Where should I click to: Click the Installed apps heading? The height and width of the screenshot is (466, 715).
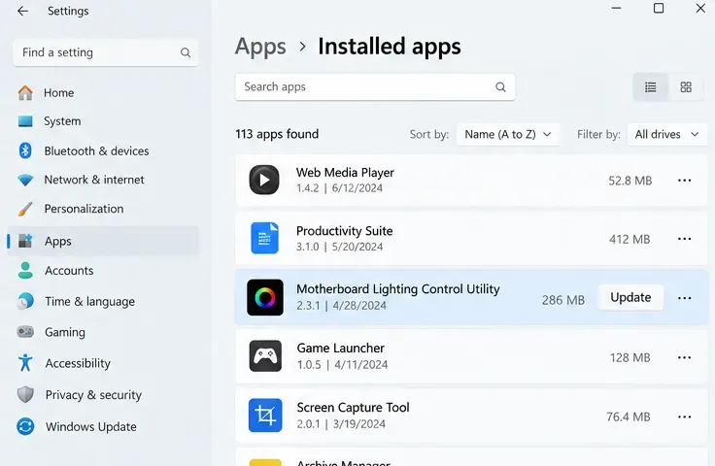coord(390,47)
